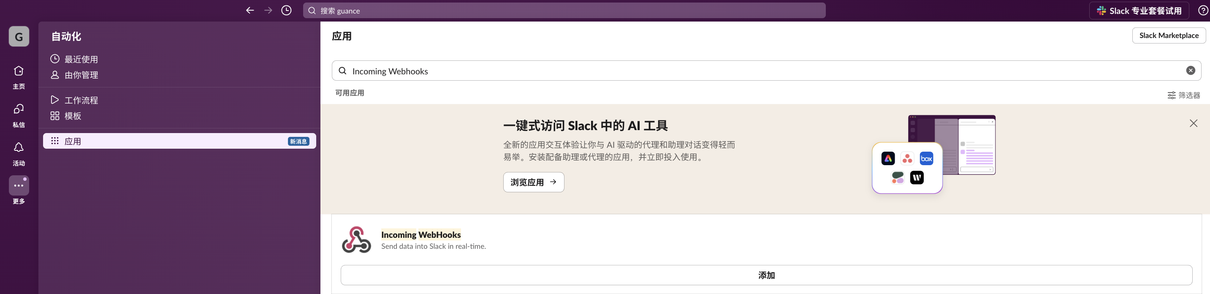Open 活动 notifications bell
Image resolution: width=1210 pixels, height=294 pixels.
(x=19, y=154)
